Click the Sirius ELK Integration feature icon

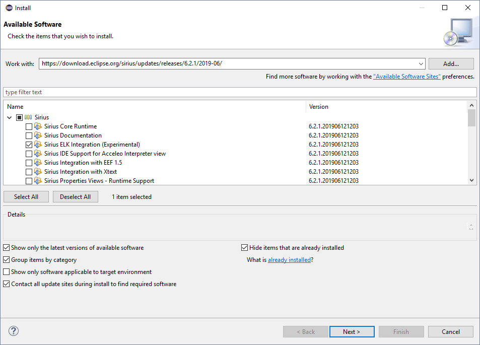tap(38, 145)
